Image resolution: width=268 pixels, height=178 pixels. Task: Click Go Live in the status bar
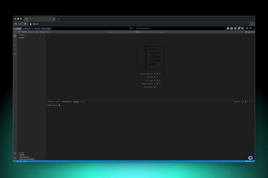click(248, 161)
